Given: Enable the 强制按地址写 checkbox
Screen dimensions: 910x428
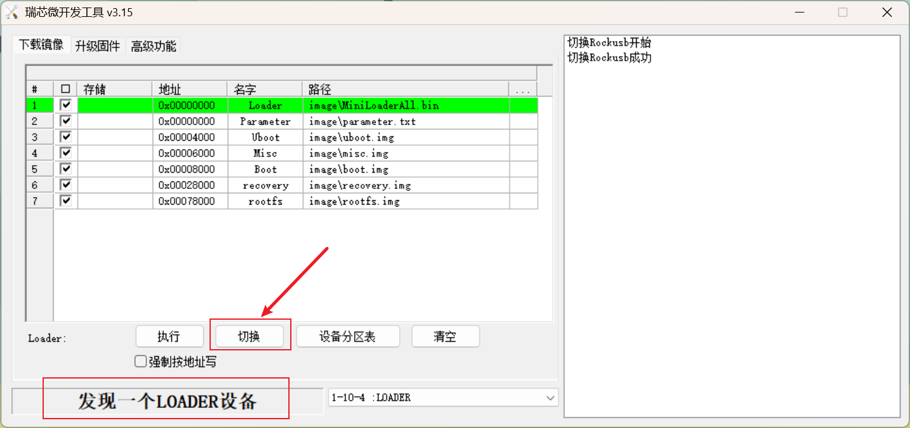Looking at the screenshot, I should (x=141, y=362).
